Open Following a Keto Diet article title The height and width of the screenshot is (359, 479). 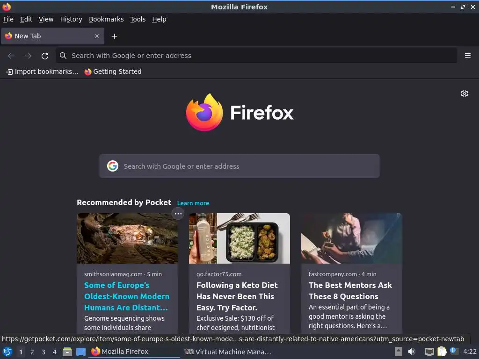point(237,296)
